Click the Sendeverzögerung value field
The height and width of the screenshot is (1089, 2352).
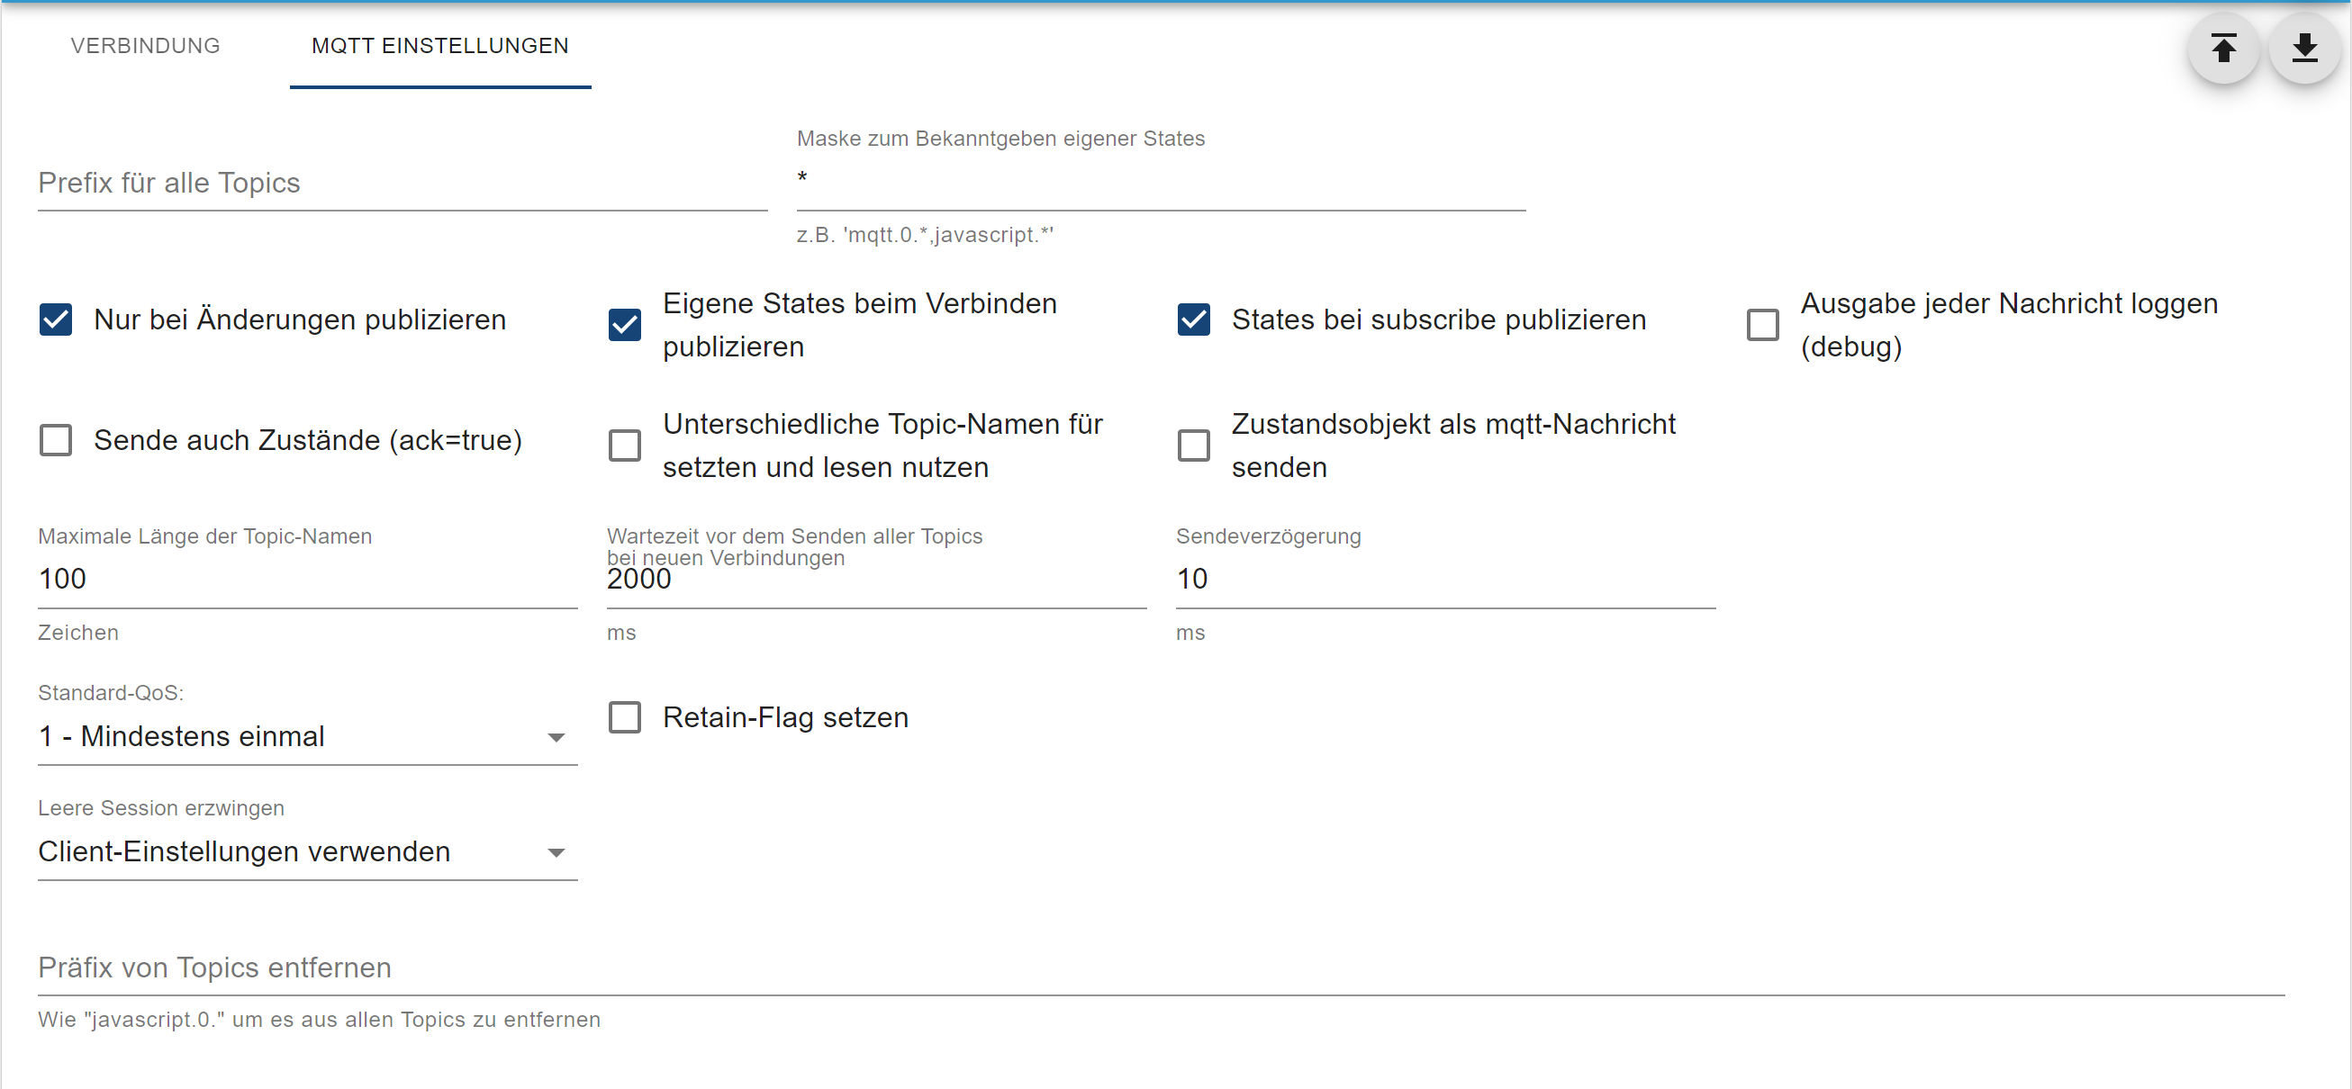click(1444, 580)
